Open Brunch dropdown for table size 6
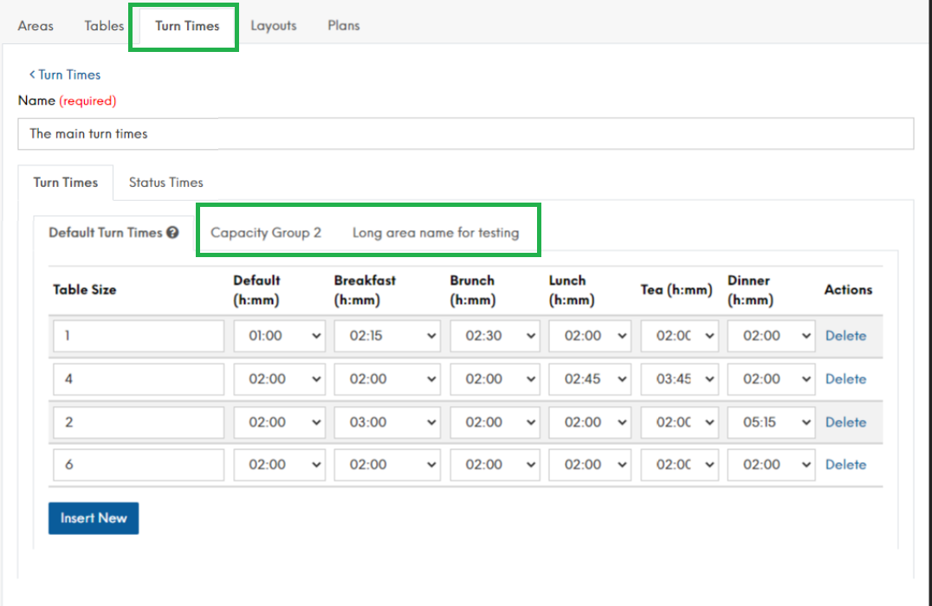The width and height of the screenshot is (932, 606). [x=495, y=465]
